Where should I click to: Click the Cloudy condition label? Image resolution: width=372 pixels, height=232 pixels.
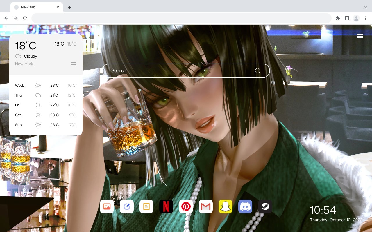[x=31, y=56]
